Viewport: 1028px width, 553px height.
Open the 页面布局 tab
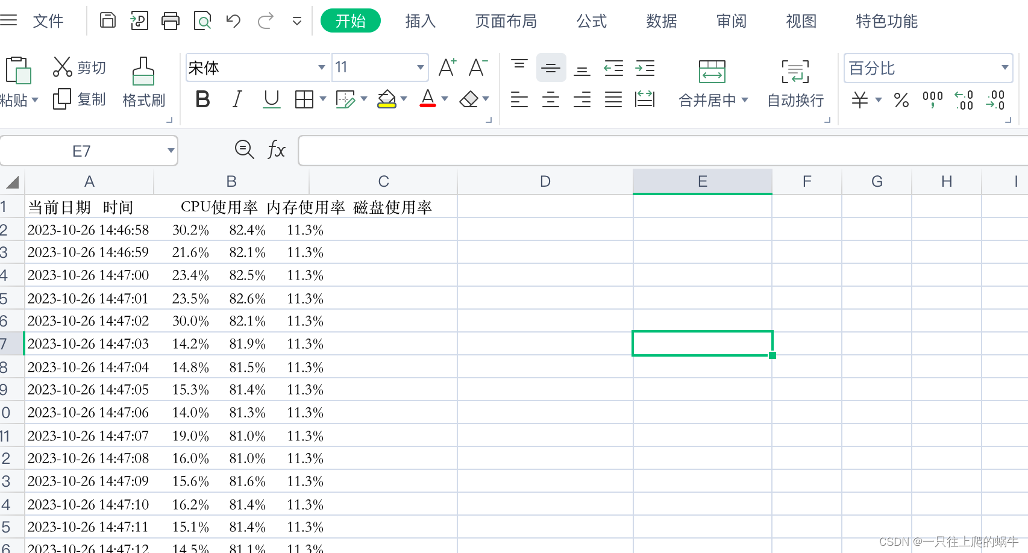(506, 21)
